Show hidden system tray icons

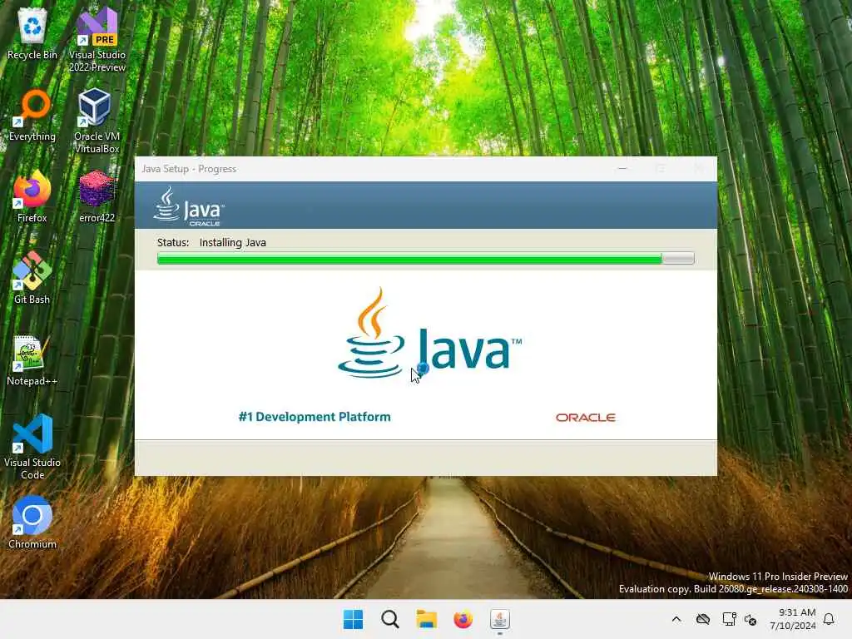point(676,619)
